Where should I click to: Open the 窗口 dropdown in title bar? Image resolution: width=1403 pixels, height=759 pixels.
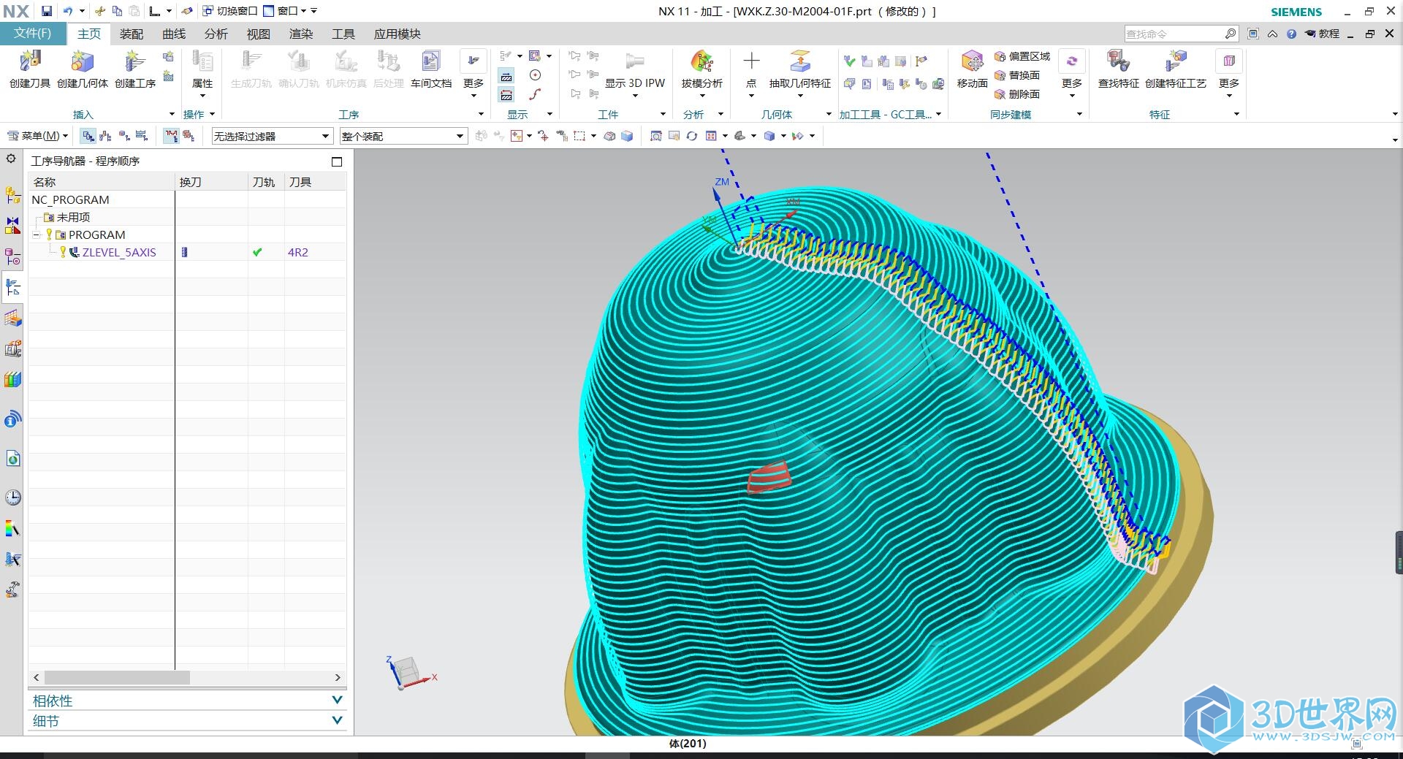coord(284,11)
